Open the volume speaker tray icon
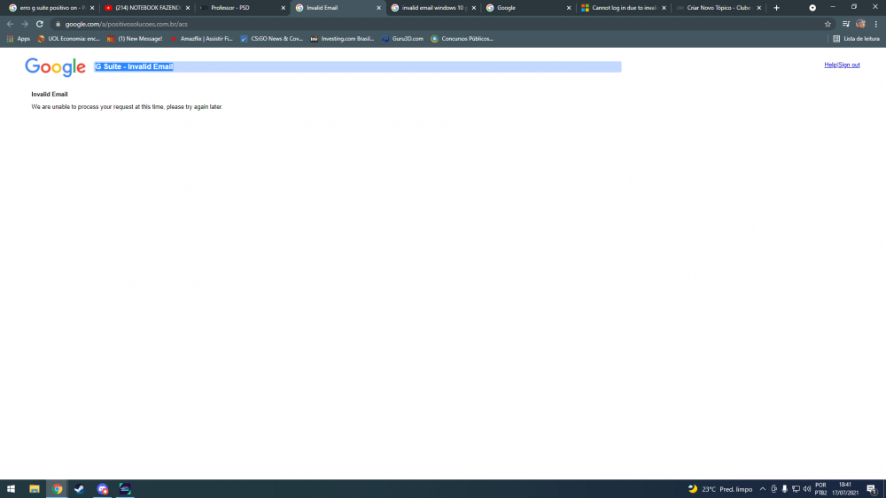 tap(807, 489)
